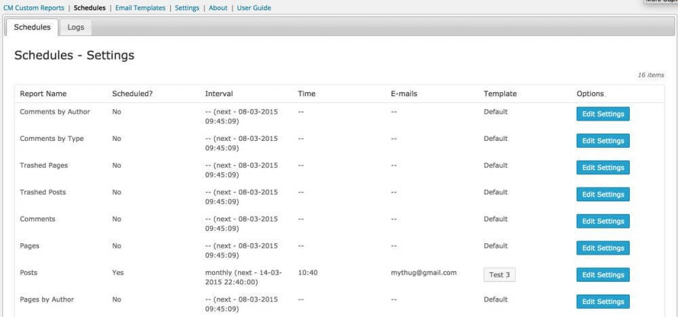
Task: Click the Test 3 template button
Action: click(x=499, y=275)
